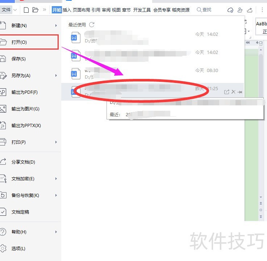The width and height of the screenshot is (267, 261).
Task: Select 帮助(H) menu entry
Action: [30, 232]
